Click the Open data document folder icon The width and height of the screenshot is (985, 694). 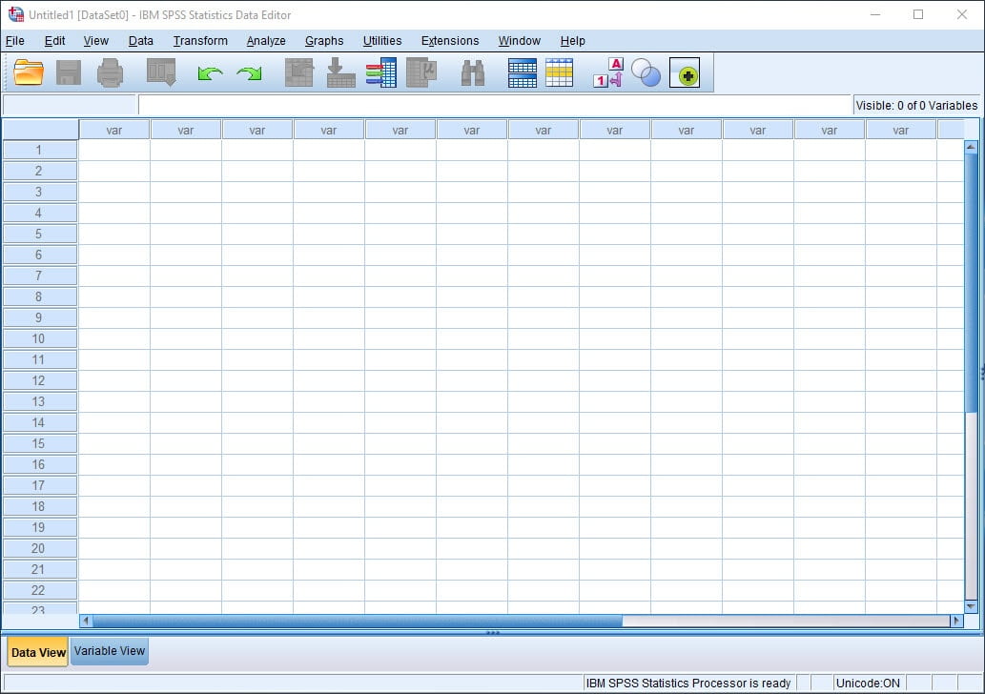pos(29,72)
